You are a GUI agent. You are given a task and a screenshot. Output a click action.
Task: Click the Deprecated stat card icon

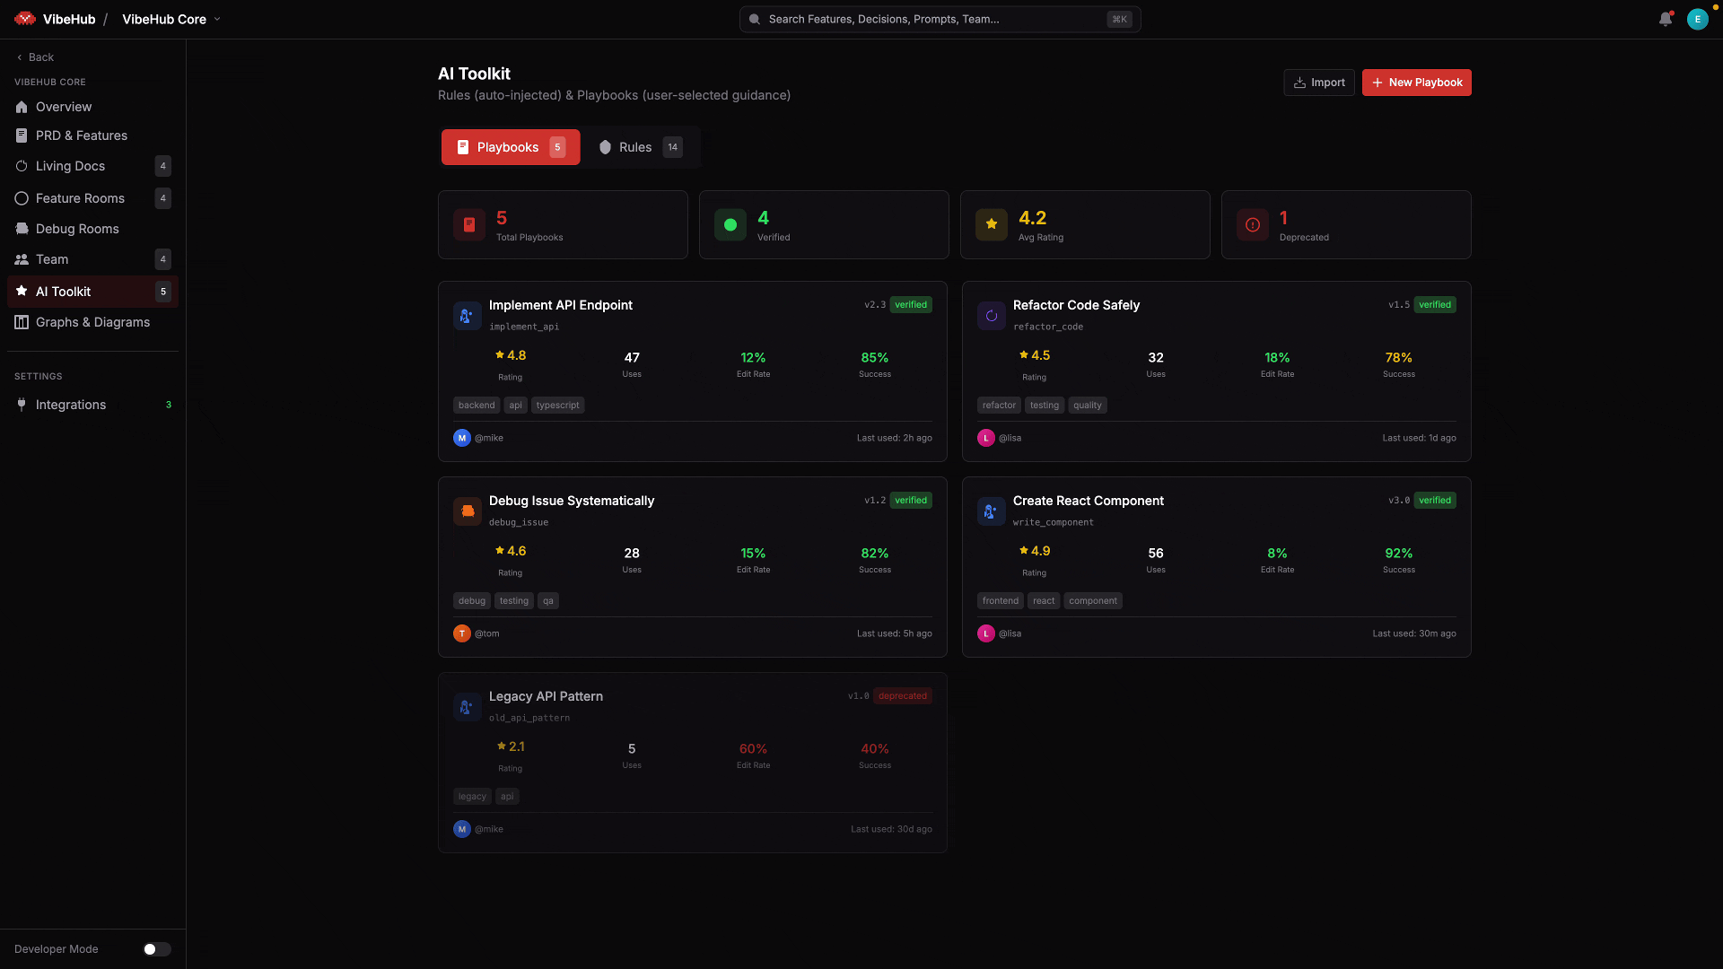click(x=1253, y=225)
